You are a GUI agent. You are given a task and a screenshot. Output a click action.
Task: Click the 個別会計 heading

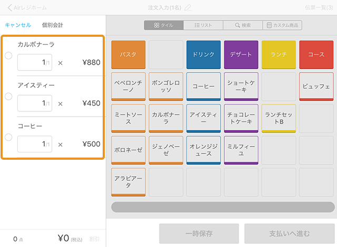[x=53, y=25]
